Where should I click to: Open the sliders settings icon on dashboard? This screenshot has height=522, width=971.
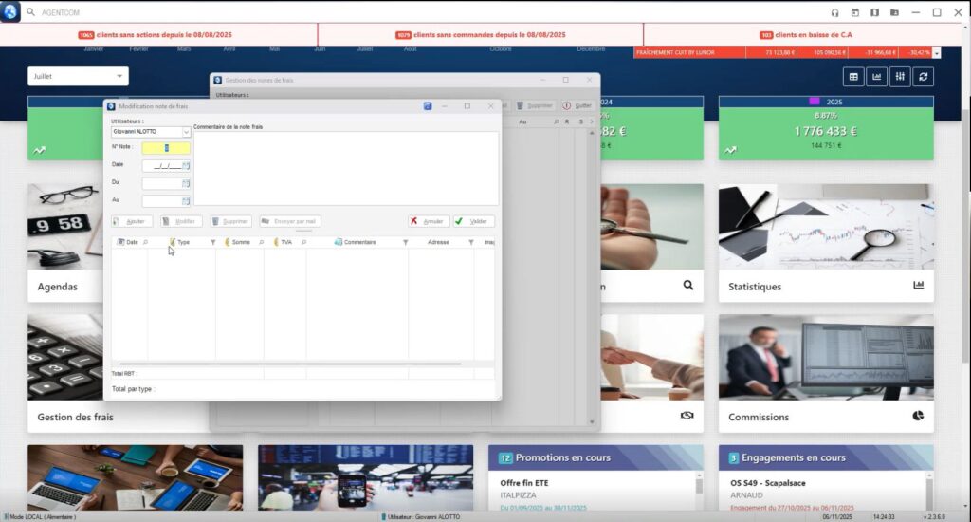click(900, 77)
